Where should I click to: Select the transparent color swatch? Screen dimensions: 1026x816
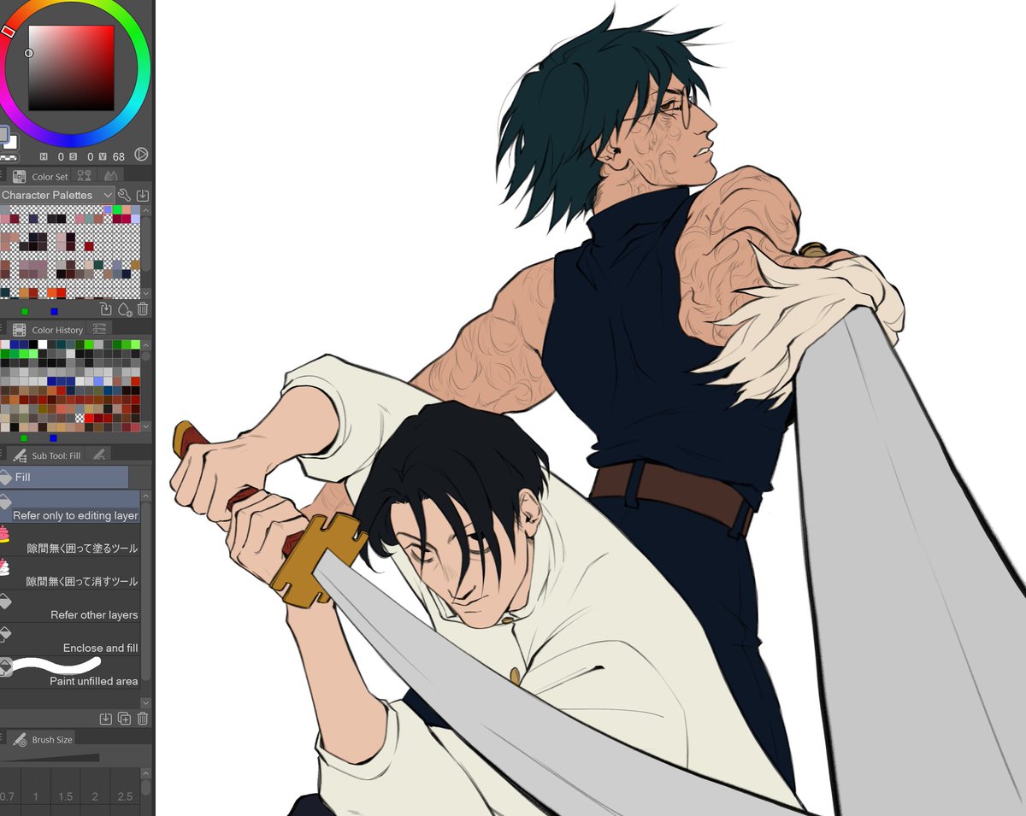[9, 157]
